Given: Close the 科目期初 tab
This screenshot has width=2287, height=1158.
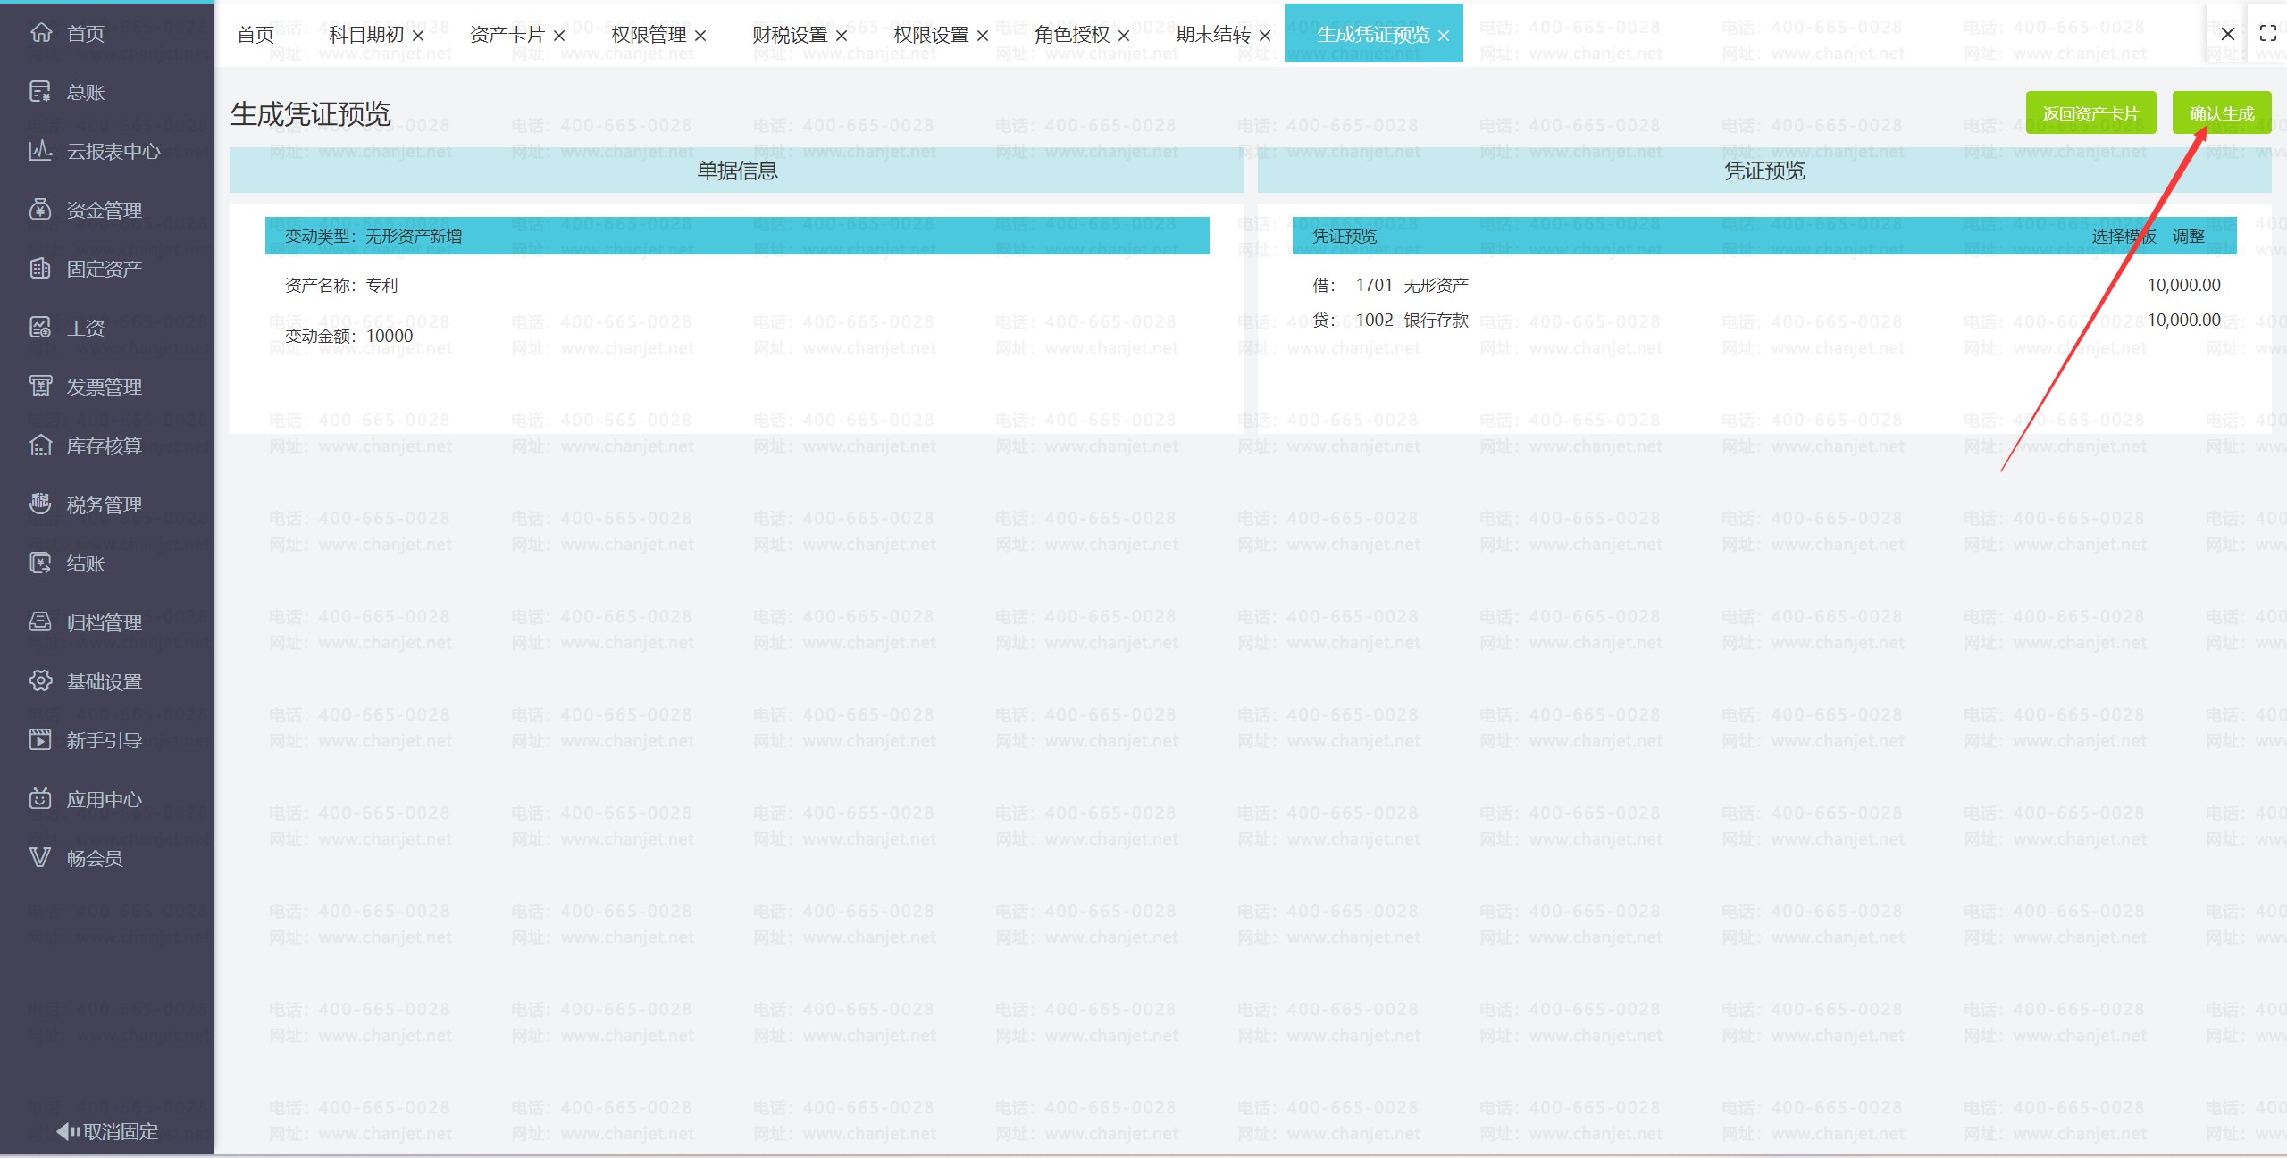Looking at the screenshot, I should (418, 36).
